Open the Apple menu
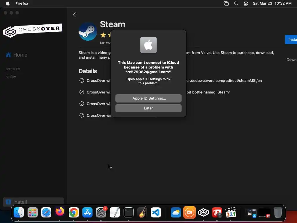 pyautogui.click(x=8, y=3)
